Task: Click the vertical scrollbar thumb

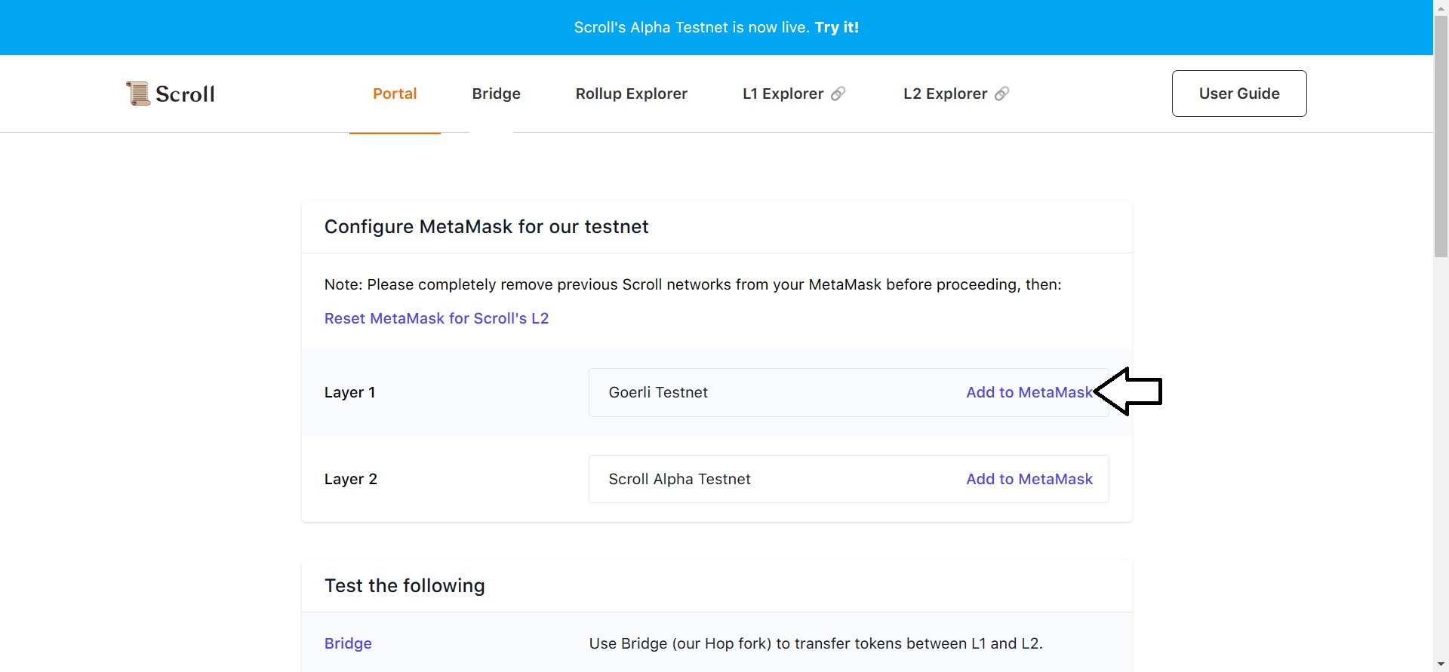Action: (x=1441, y=136)
